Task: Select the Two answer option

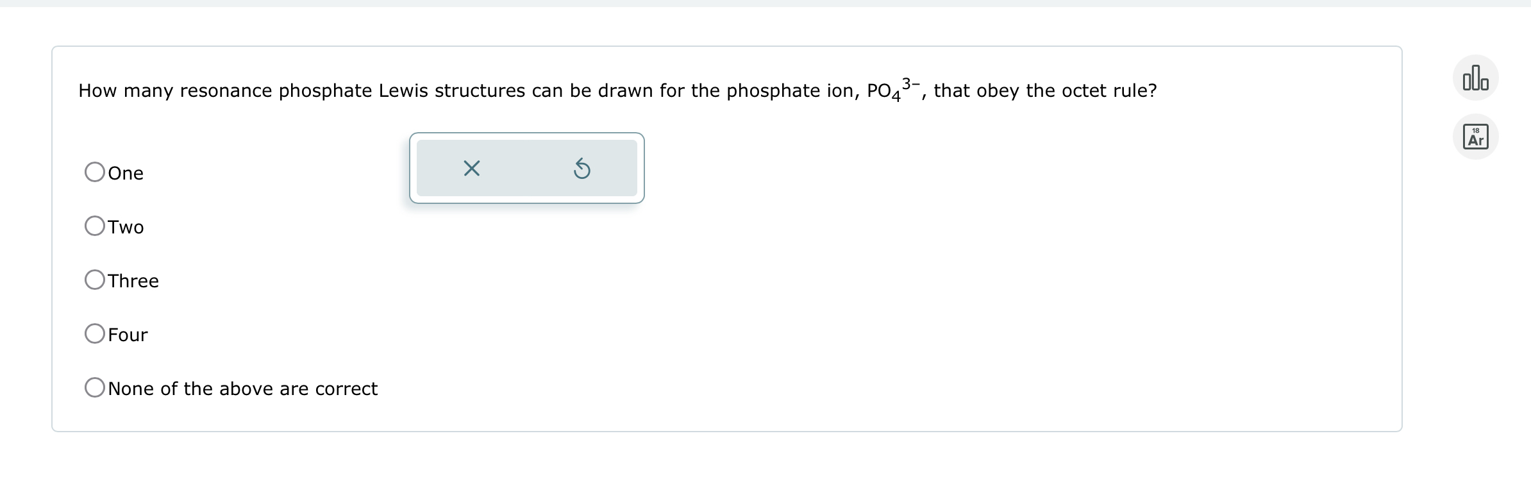Action: click(x=95, y=225)
